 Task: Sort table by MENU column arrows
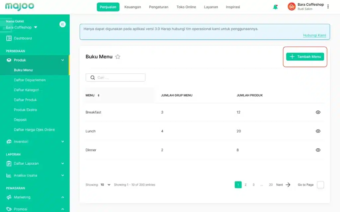[x=98, y=95]
